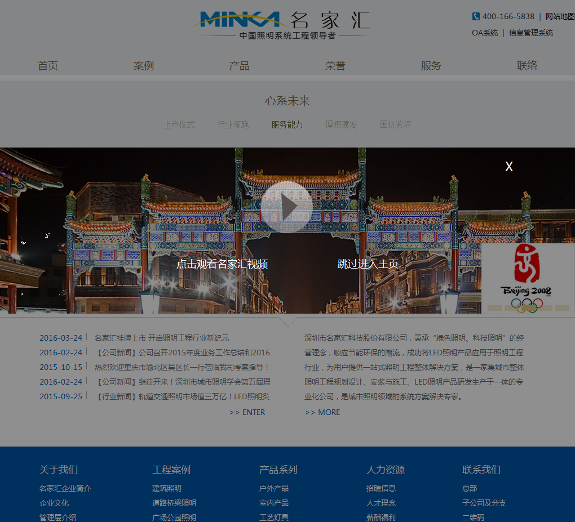Open footer link 人才理念

point(381,503)
